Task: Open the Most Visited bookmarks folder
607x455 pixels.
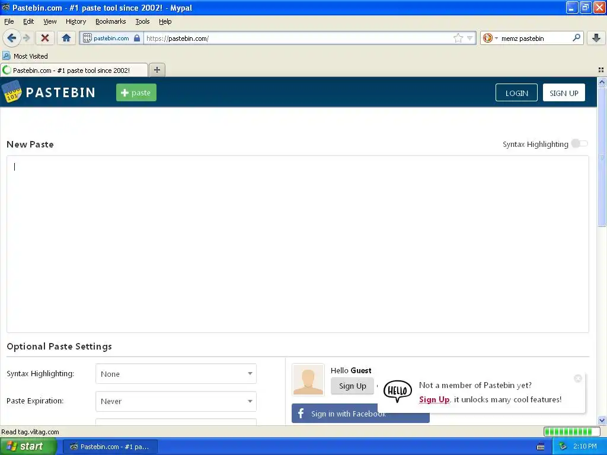Action: click(25, 56)
